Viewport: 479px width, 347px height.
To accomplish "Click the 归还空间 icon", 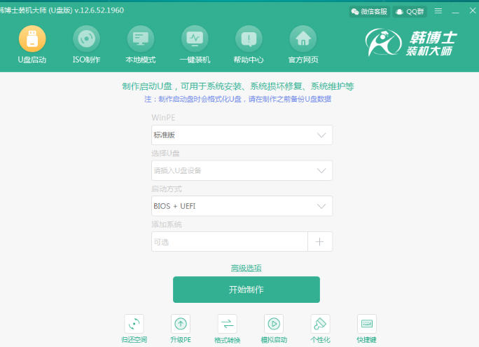I will pos(134,324).
